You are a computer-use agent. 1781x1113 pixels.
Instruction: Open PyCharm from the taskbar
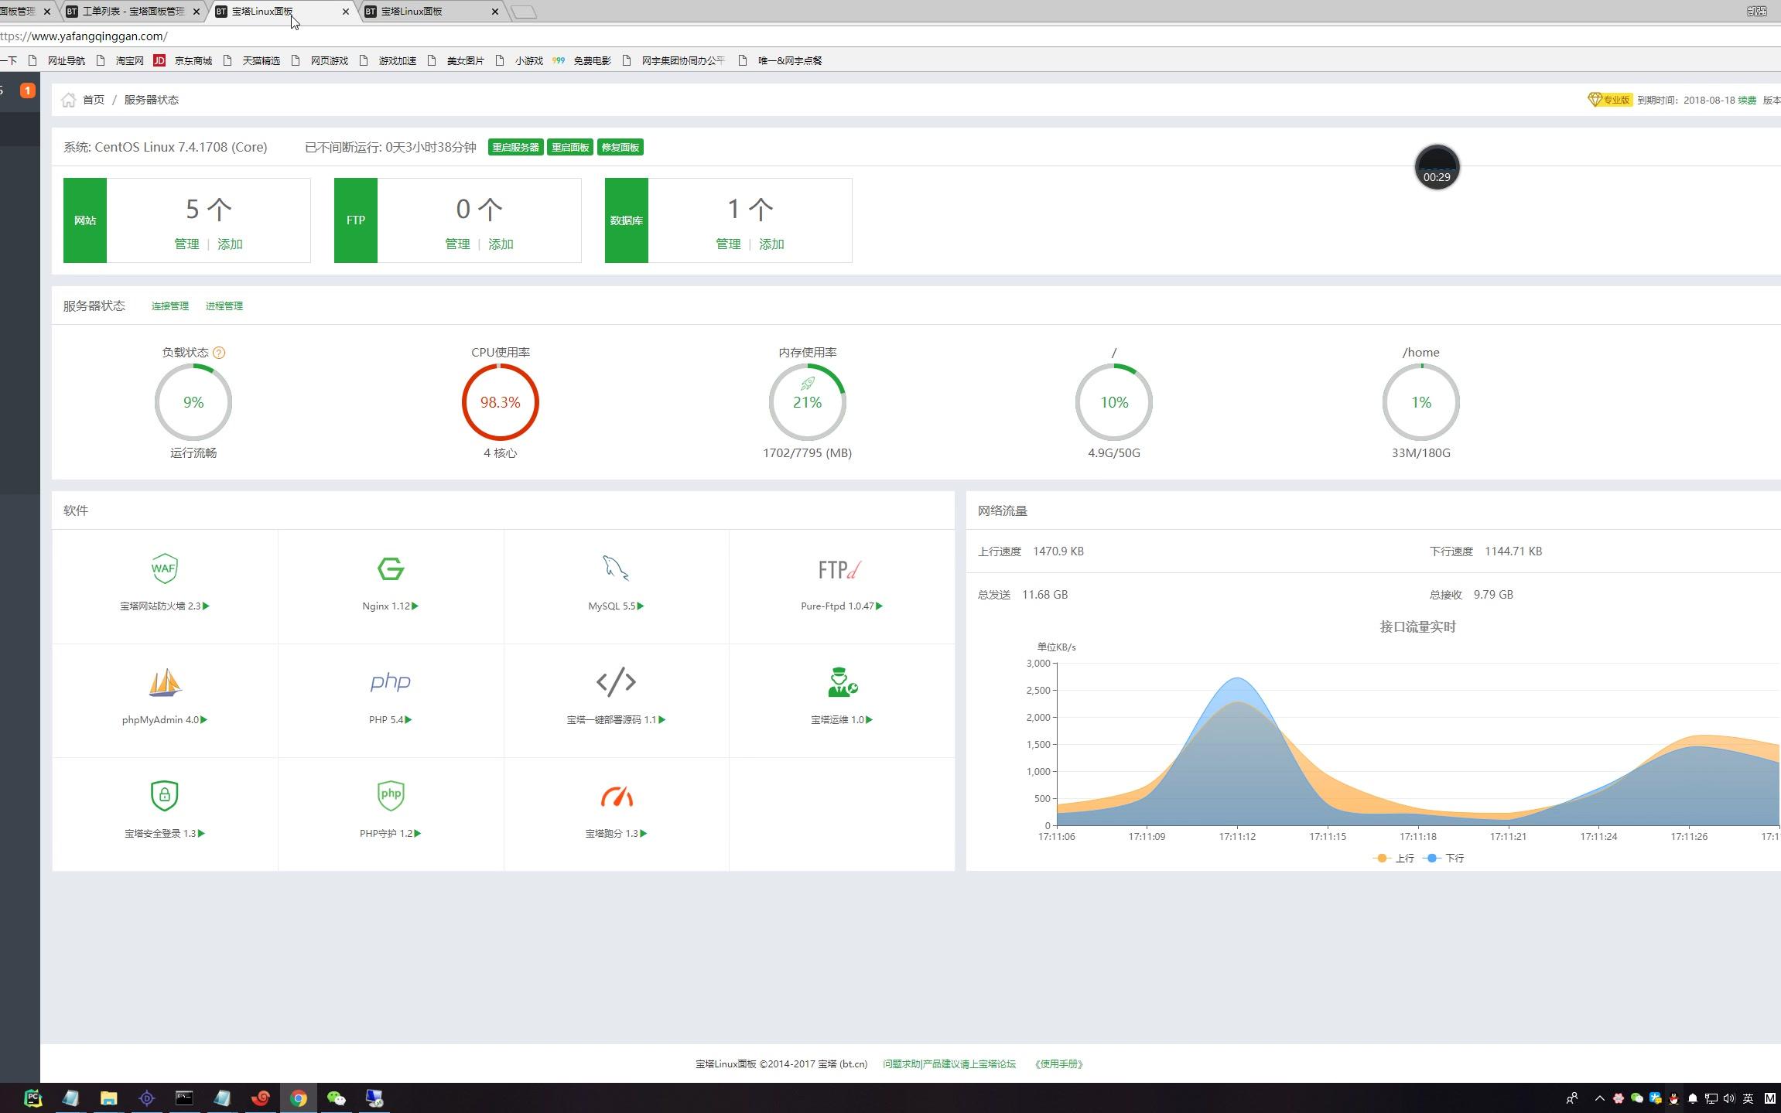(x=32, y=1098)
